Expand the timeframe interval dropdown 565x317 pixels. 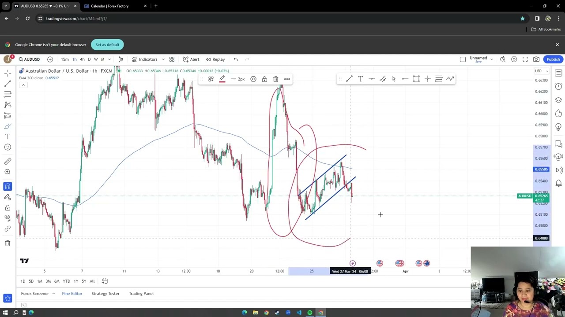click(x=109, y=59)
